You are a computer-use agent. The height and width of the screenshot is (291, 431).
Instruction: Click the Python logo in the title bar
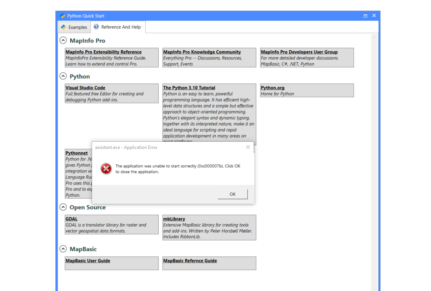(62, 16)
